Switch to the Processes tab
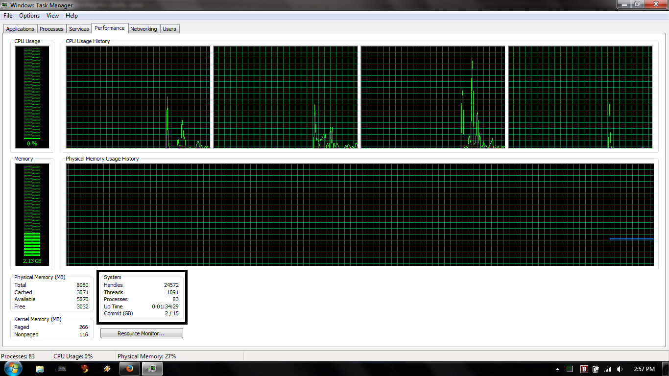669x376 pixels. pos(51,29)
